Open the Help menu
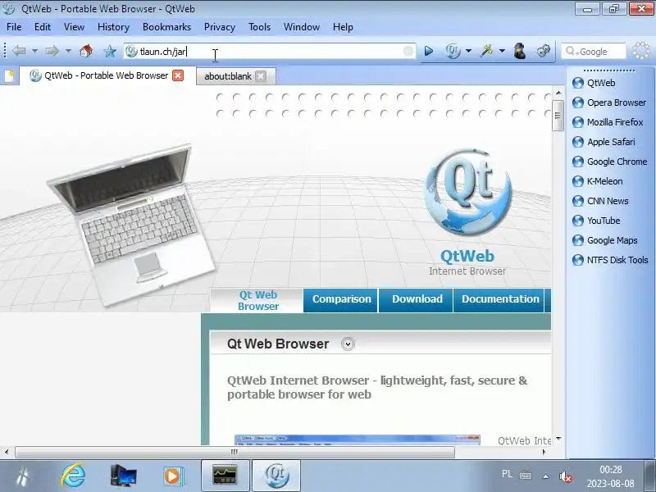 tap(343, 27)
